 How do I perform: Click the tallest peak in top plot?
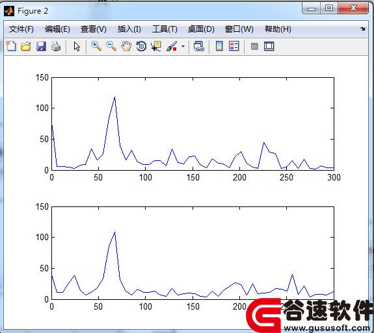[x=114, y=97]
